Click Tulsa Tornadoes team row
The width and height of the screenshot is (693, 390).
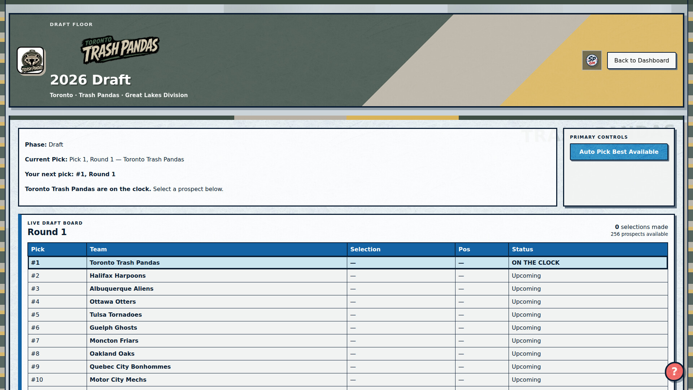348,315
